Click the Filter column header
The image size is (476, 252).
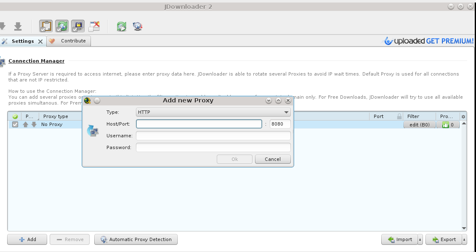click(x=413, y=116)
